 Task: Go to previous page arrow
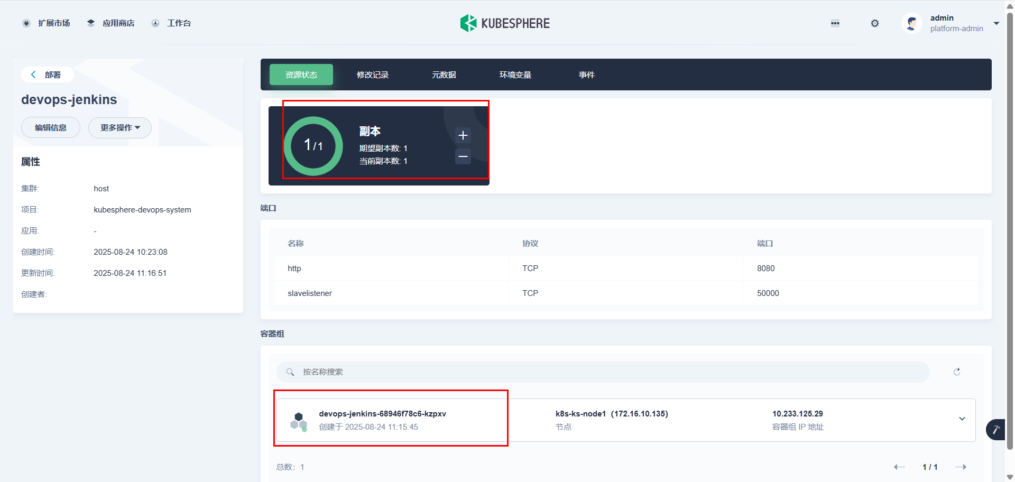tap(899, 467)
